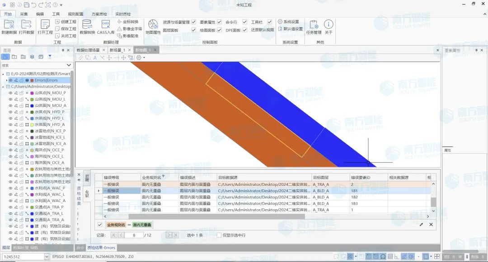Open dropdown arrow next to map toolbar gear
Image resolution: width=488 pixels, height=262 pixels.
[144, 58]
